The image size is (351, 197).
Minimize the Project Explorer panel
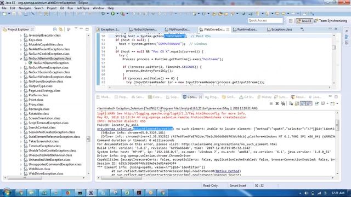pos(81,29)
